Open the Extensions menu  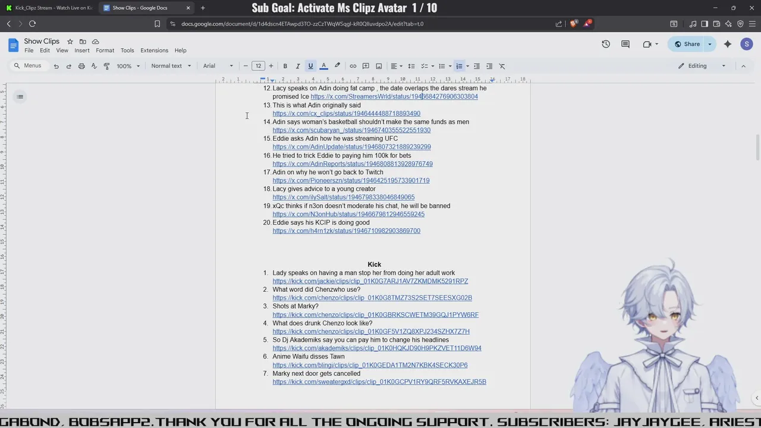(154, 51)
